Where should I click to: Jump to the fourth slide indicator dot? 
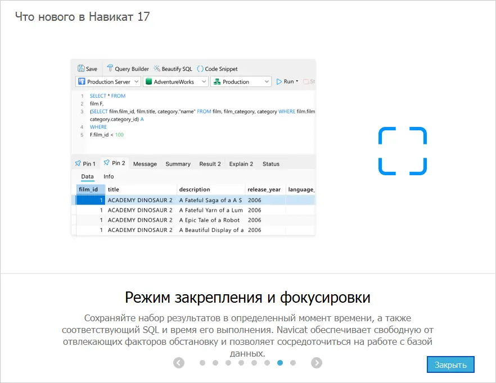(x=241, y=363)
